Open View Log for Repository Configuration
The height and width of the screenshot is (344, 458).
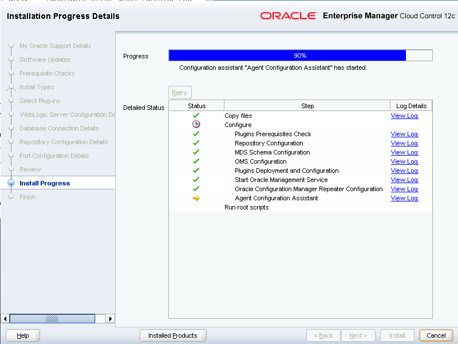(404, 143)
